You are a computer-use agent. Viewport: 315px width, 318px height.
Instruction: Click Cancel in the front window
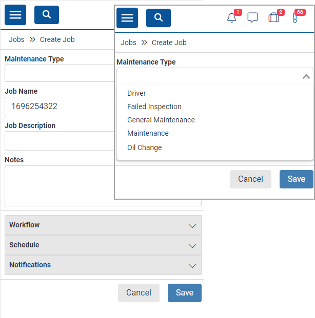tap(250, 179)
